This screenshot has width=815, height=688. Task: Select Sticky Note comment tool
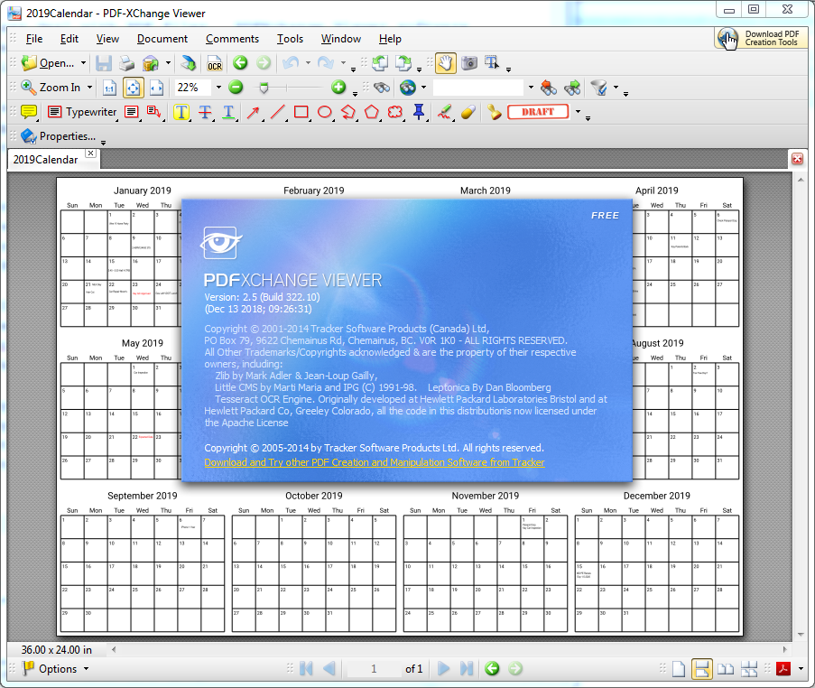[29, 112]
